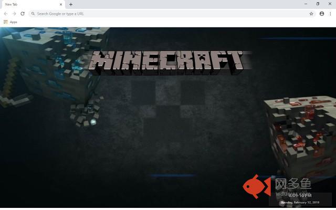The image size is (336, 210).
Task: Open the Apps grid shortcut
Action: pyautogui.click(x=10, y=22)
